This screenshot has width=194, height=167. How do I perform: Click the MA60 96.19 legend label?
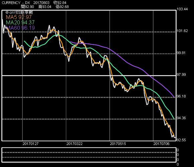pyautogui.click(x=20, y=28)
